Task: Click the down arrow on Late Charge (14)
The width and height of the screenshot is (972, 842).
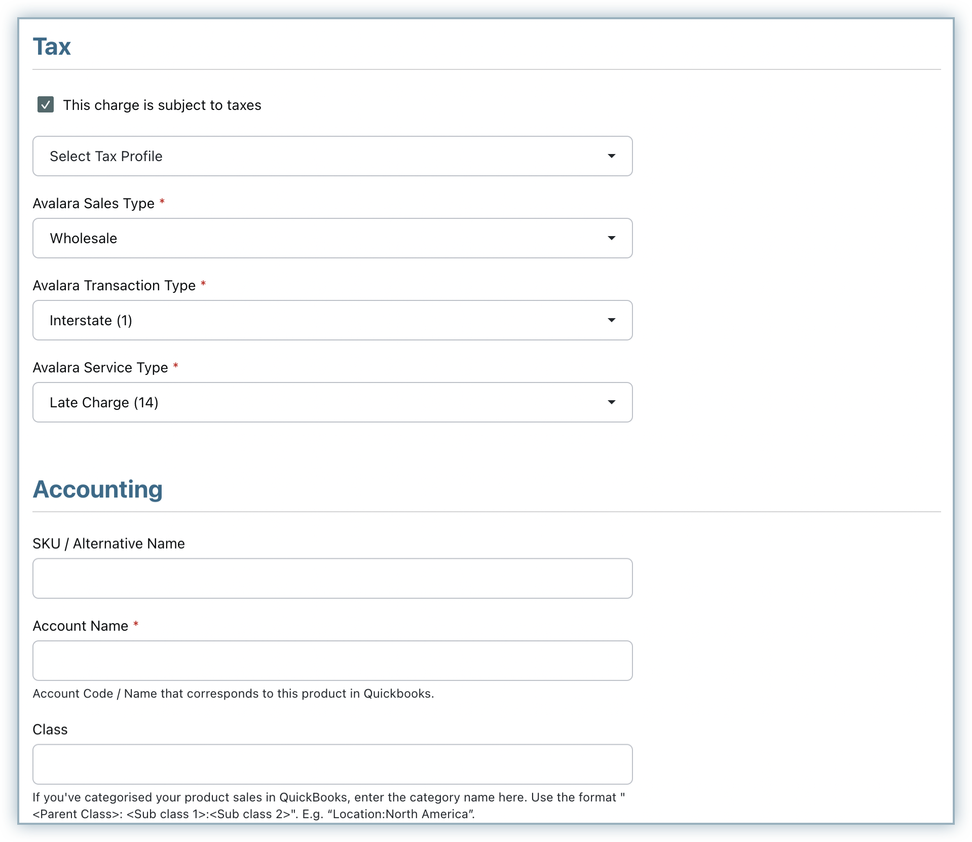Action: [611, 402]
